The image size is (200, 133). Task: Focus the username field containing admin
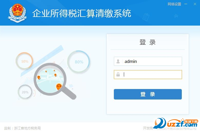coord(148,61)
